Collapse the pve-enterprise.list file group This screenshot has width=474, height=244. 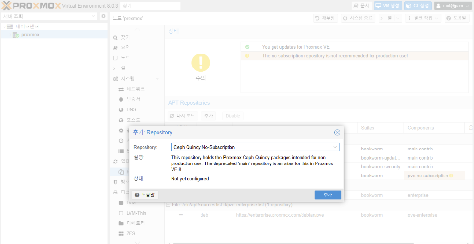pyautogui.click(x=168, y=205)
